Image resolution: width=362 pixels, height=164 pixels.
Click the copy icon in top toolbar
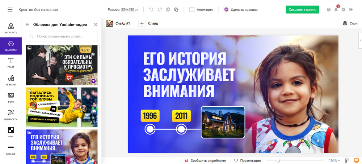pos(168,10)
